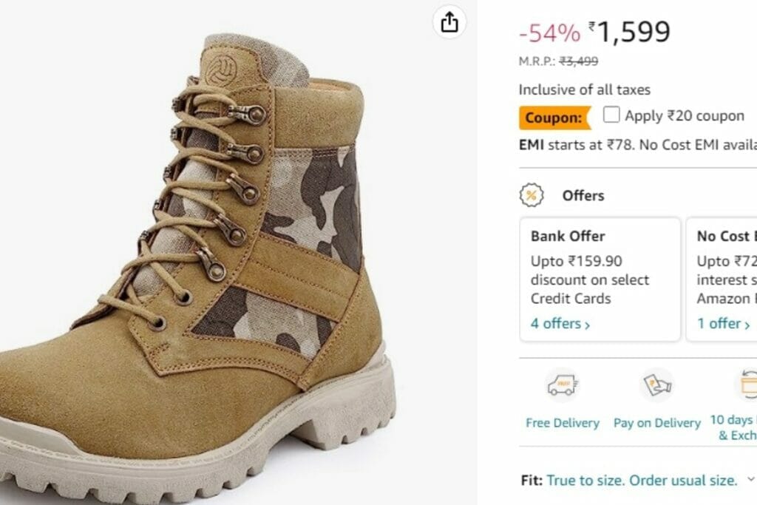The height and width of the screenshot is (505, 757).
Task: Expand the 1 offer link under No Cost EMI
Action: 724,323
